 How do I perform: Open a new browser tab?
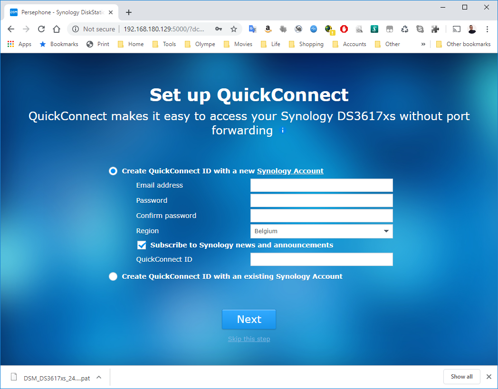point(129,12)
